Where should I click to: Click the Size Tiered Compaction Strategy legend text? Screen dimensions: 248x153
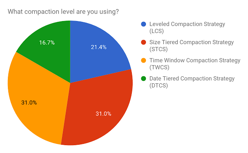[x=191, y=42]
